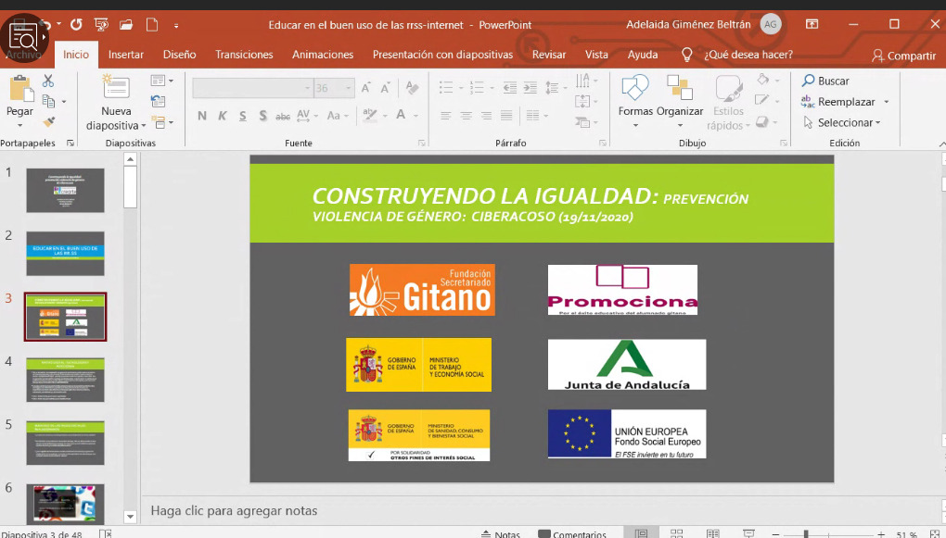Click the zoom slider handle in status bar

806,534
